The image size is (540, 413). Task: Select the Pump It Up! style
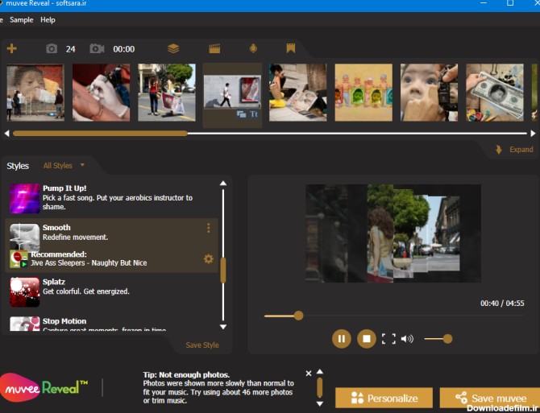112,198
